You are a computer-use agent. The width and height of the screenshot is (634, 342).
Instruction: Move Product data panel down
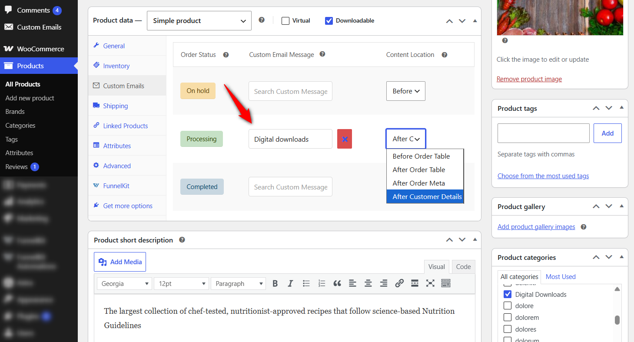point(462,21)
